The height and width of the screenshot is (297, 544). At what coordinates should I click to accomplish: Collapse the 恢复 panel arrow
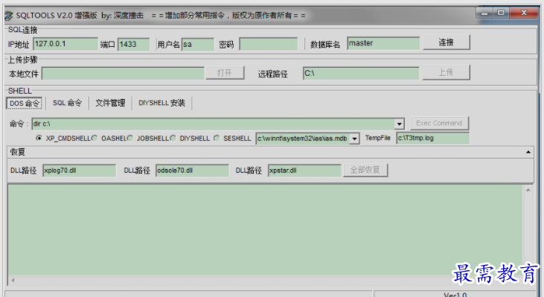(528, 152)
